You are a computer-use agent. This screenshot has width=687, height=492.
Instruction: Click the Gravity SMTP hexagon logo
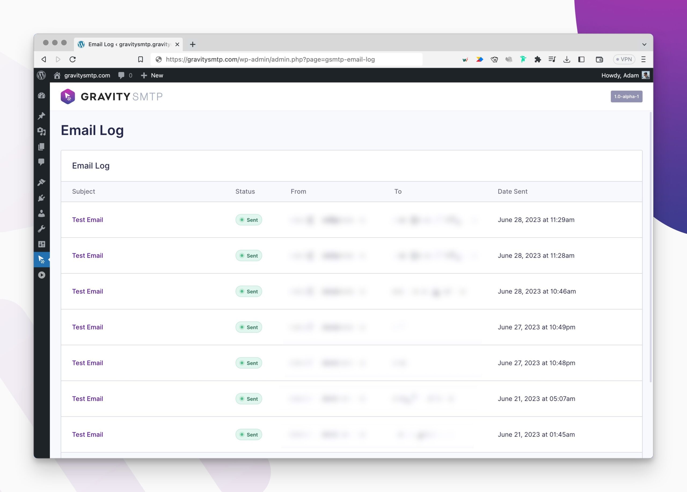pyautogui.click(x=68, y=97)
